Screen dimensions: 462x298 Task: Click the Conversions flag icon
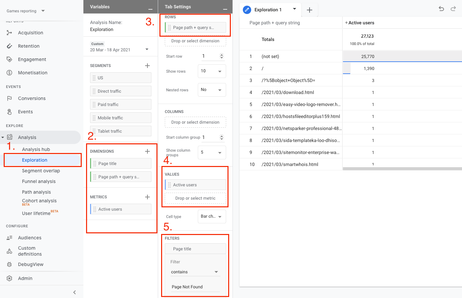pyautogui.click(x=9, y=98)
